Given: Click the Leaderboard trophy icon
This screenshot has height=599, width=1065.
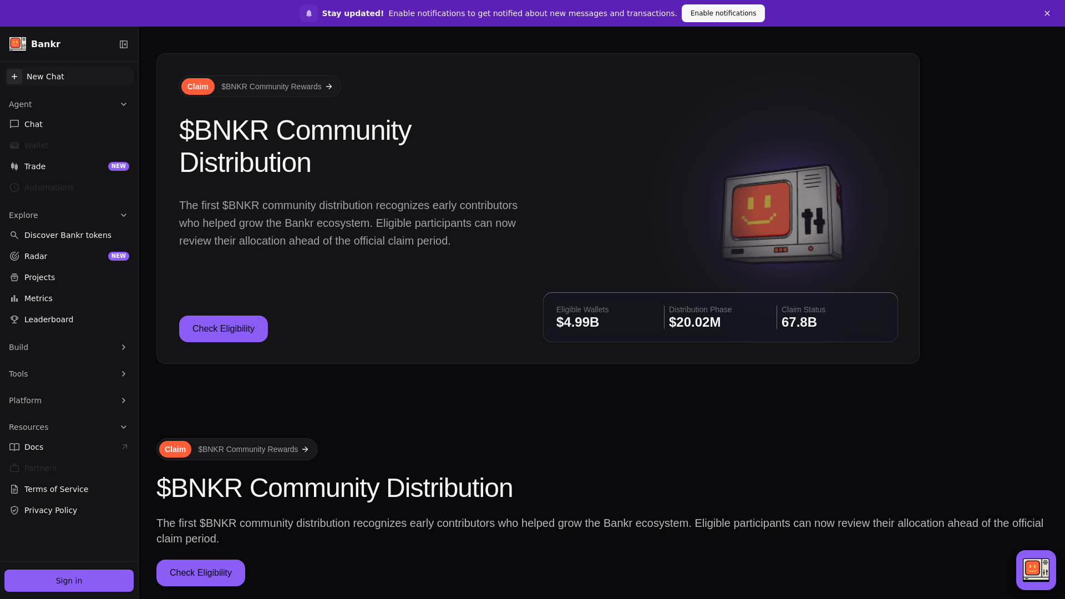Looking at the screenshot, I should (x=14, y=319).
